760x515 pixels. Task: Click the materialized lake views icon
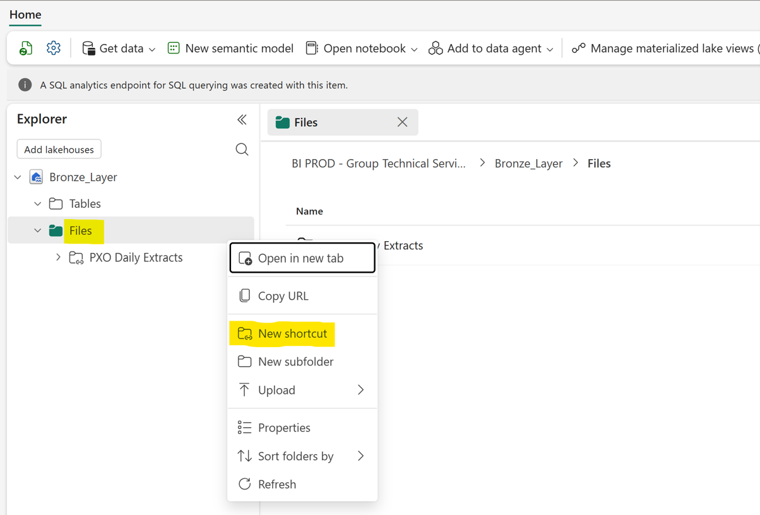click(x=578, y=48)
